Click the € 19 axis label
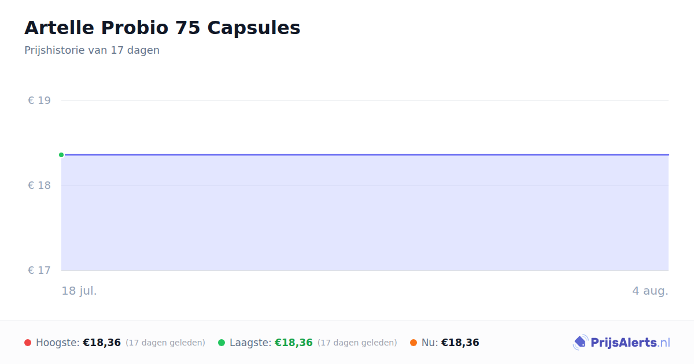 click(x=39, y=101)
